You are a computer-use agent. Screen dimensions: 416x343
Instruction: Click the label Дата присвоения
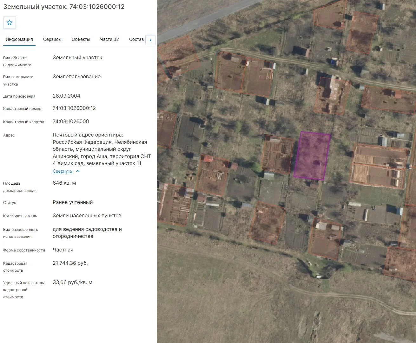(19, 96)
